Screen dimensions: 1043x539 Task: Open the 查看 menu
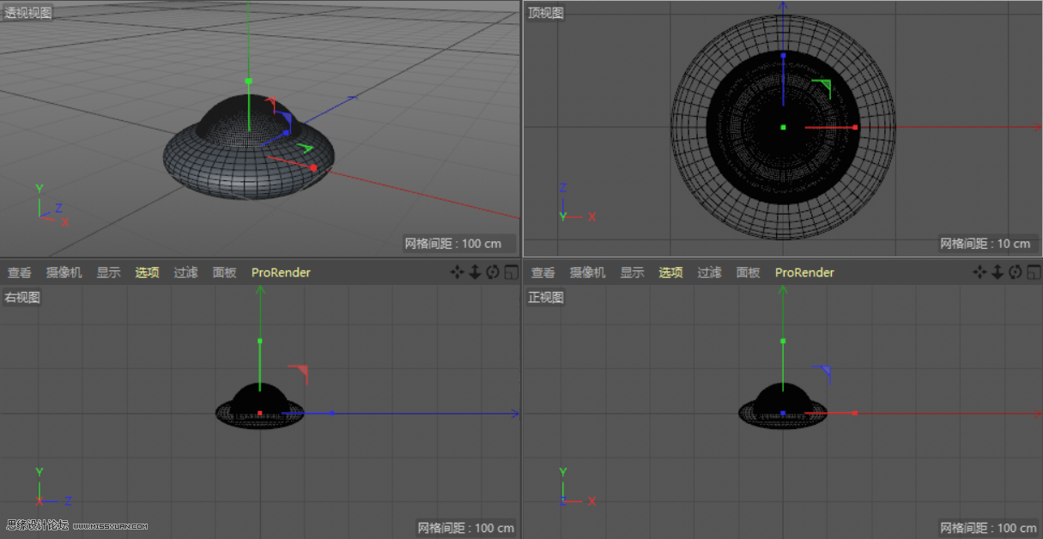[18, 272]
